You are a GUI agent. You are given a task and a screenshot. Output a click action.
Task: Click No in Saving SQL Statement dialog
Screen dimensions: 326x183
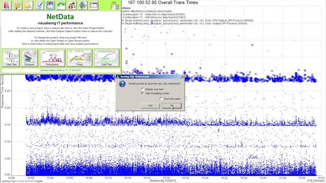tap(172, 106)
